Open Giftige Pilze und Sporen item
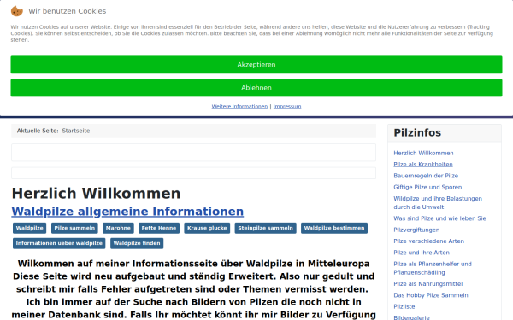Viewport: 513px width, 320px height. pyautogui.click(x=427, y=188)
